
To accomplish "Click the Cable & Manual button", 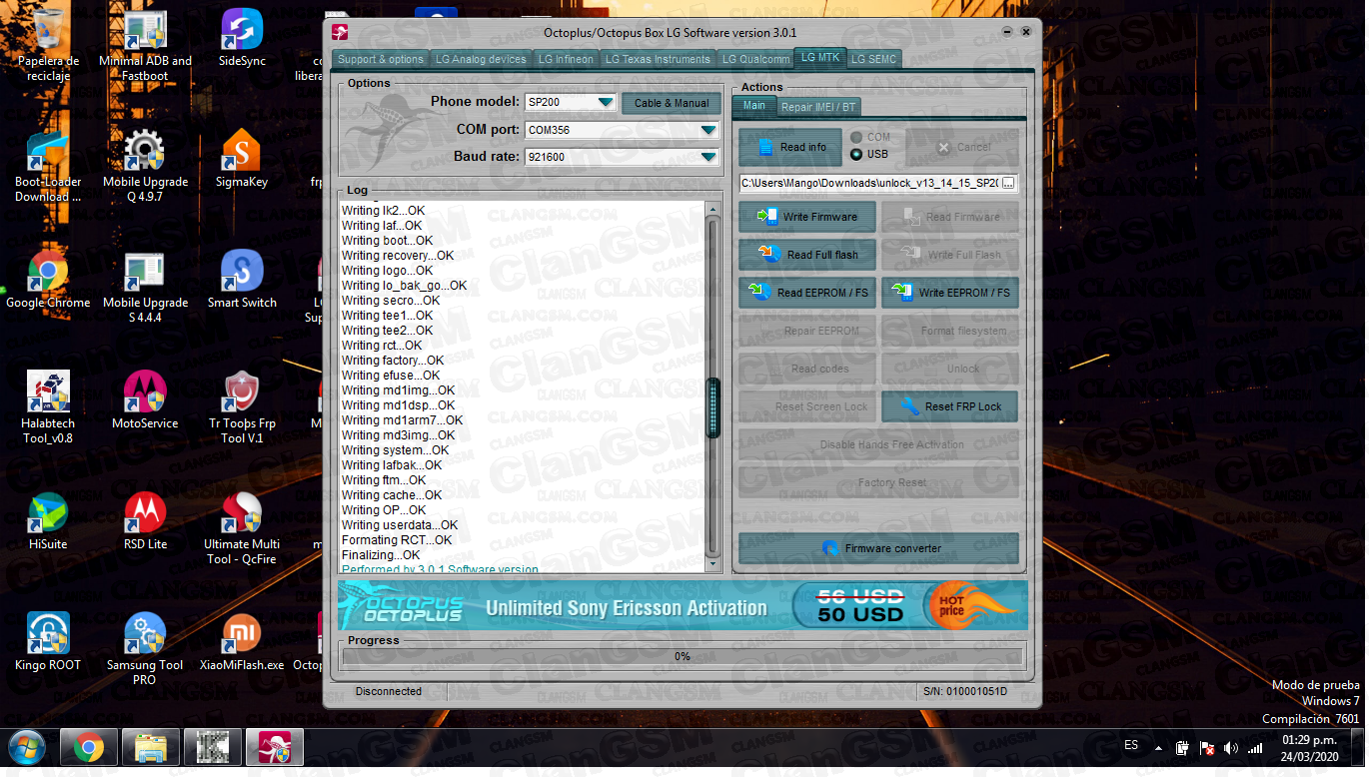I will coord(672,103).
